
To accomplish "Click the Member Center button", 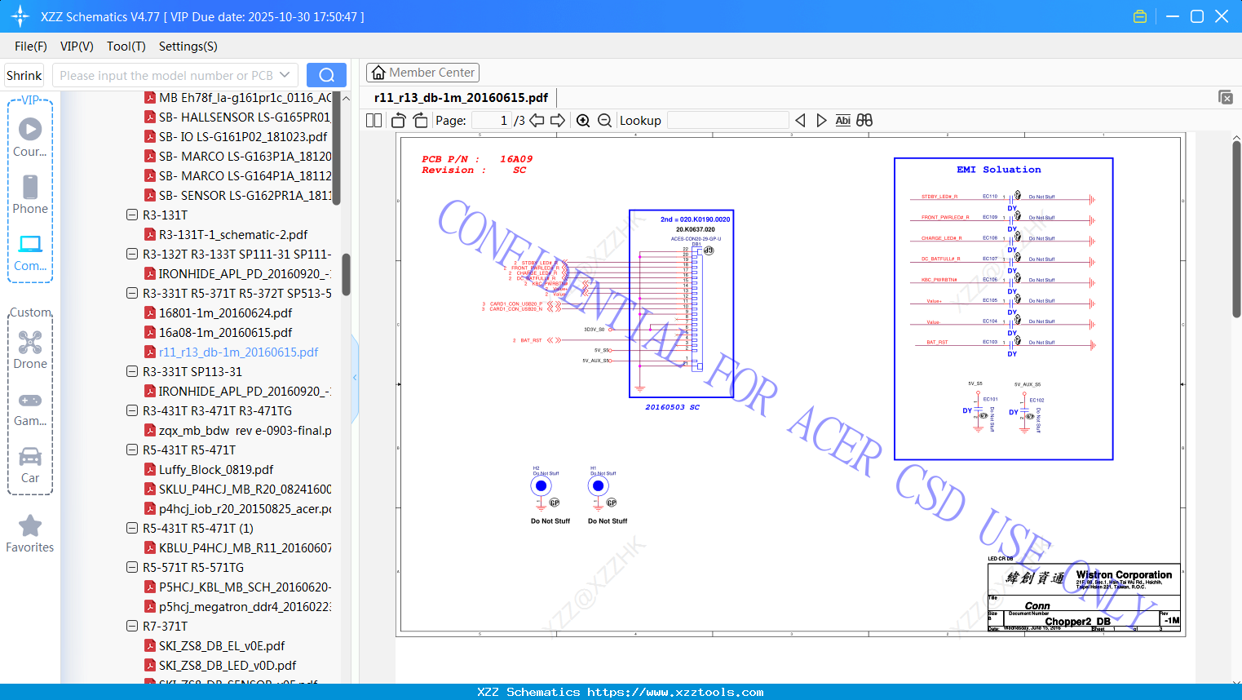I will pos(422,73).
